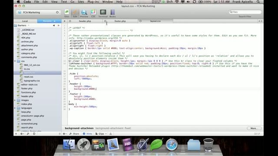Screen dimensions: 278x156
Task: Switch to Edit mode in toolbar
Action: (x=75, y=13)
